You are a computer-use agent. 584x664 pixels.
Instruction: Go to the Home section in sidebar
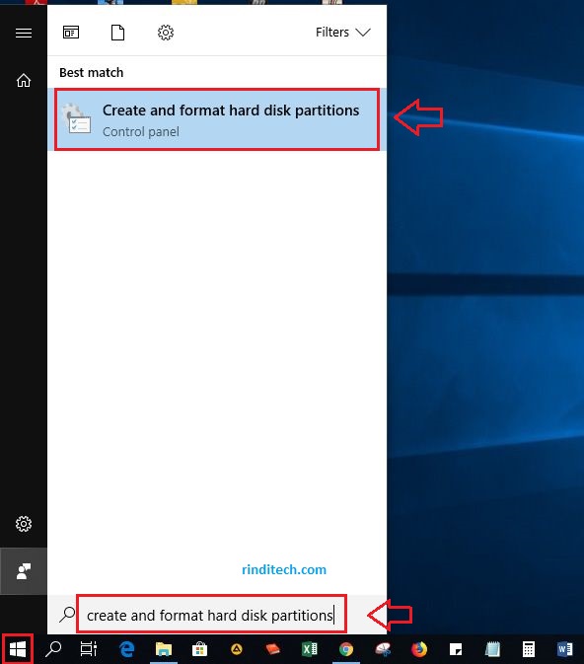24,80
